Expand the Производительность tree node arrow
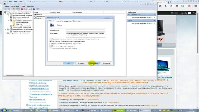 click(8, 26)
